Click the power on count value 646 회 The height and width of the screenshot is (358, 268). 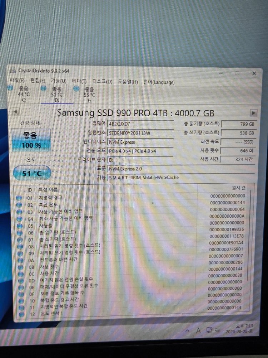click(x=238, y=151)
